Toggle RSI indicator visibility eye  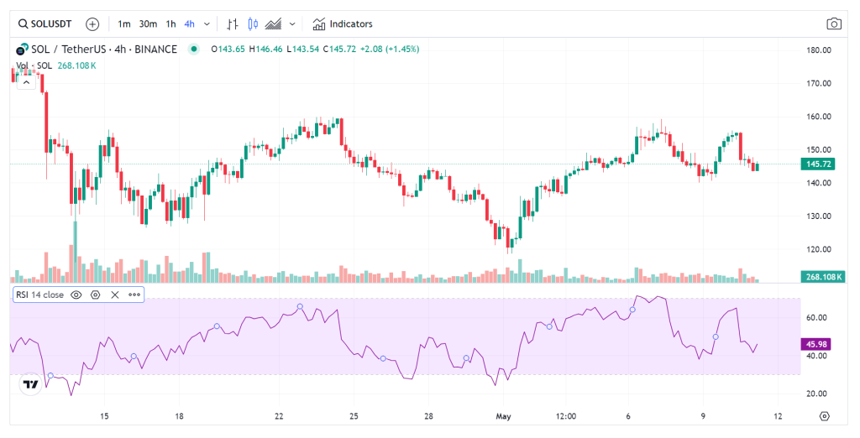76,295
